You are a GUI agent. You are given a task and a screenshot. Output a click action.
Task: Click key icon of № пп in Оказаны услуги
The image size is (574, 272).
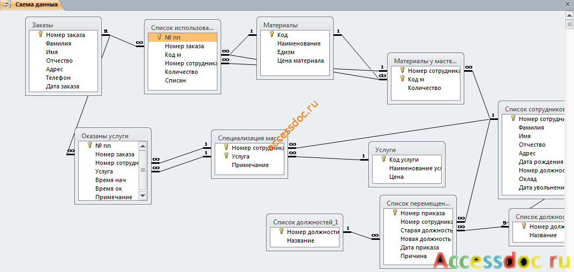(x=89, y=145)
